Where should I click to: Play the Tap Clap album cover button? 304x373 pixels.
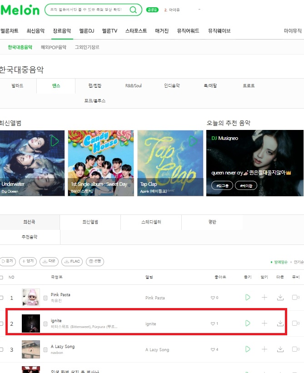click(193, 141)
